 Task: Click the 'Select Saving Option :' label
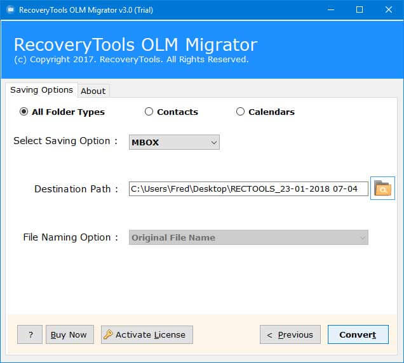coord(65,141)
